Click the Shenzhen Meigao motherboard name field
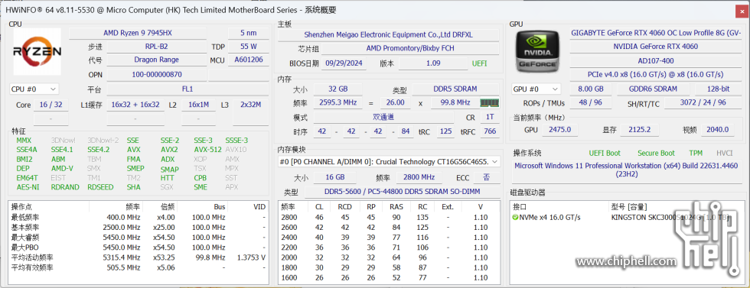 (x=389, y=35)
